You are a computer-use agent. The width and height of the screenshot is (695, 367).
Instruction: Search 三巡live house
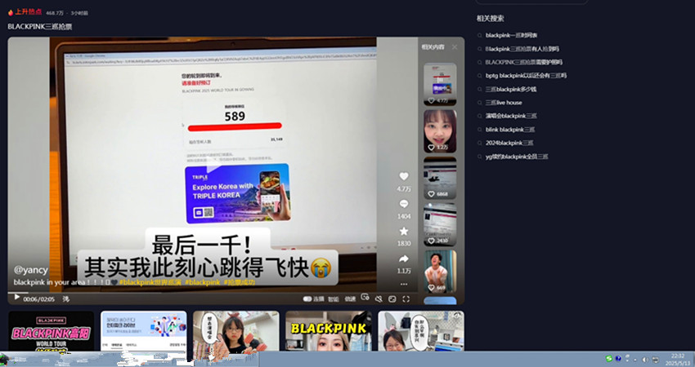tap(504, 103)
